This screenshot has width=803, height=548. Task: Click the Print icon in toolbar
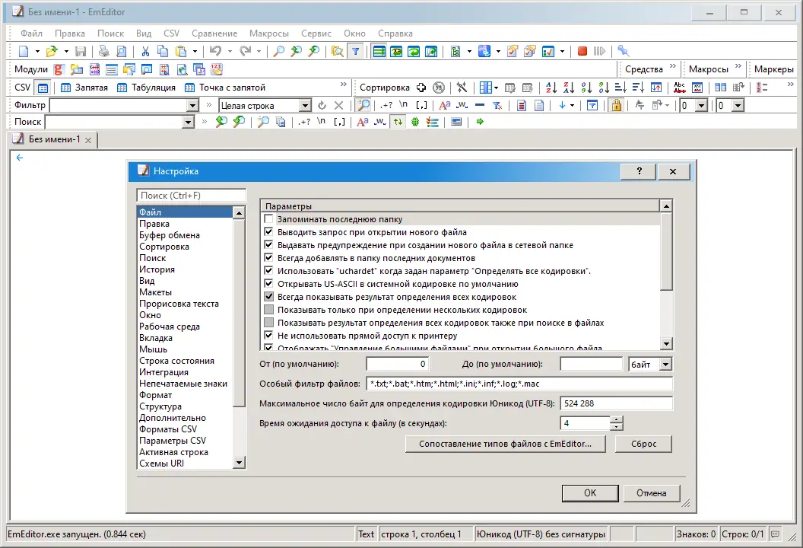click(104, 51)
